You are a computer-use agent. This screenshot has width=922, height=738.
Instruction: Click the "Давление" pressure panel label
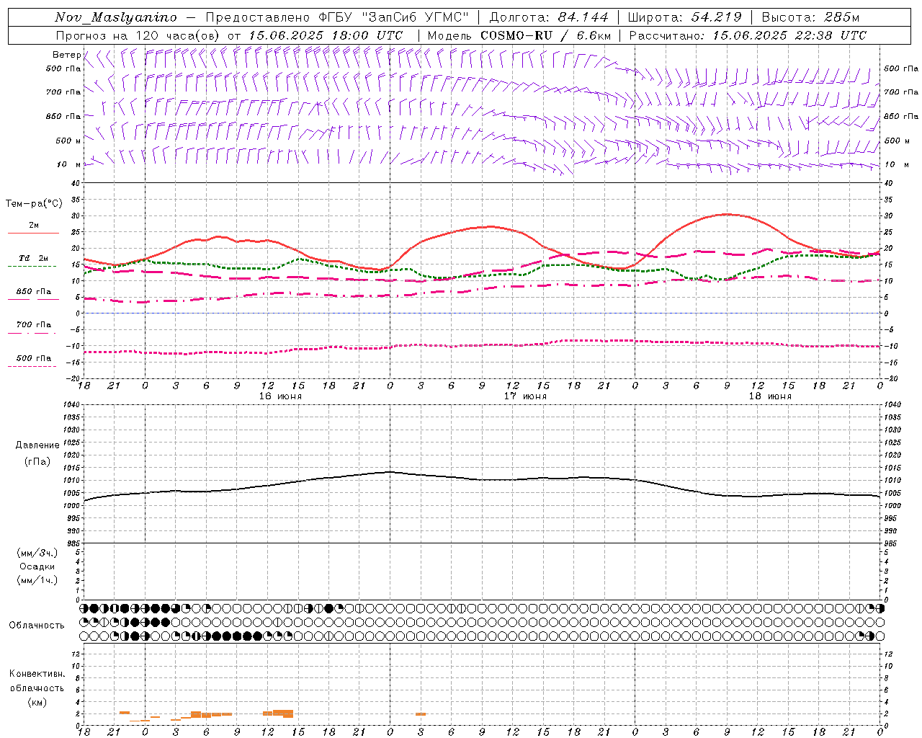tap(37, 445)
